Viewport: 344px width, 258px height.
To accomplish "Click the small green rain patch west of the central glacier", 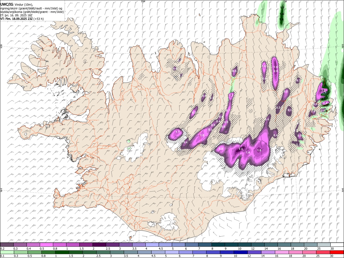I will [x=129, y=141].
